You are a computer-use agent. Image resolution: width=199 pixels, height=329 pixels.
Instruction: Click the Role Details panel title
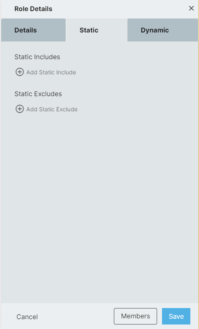click(x=33, y=9)
